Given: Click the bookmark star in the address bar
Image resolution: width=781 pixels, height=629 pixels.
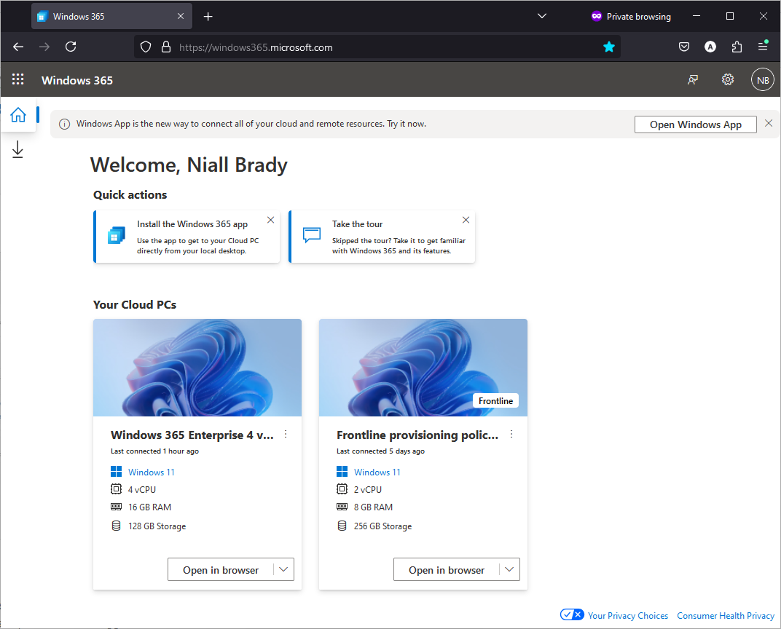Looking at the screenshot, I should click(608, 47).
